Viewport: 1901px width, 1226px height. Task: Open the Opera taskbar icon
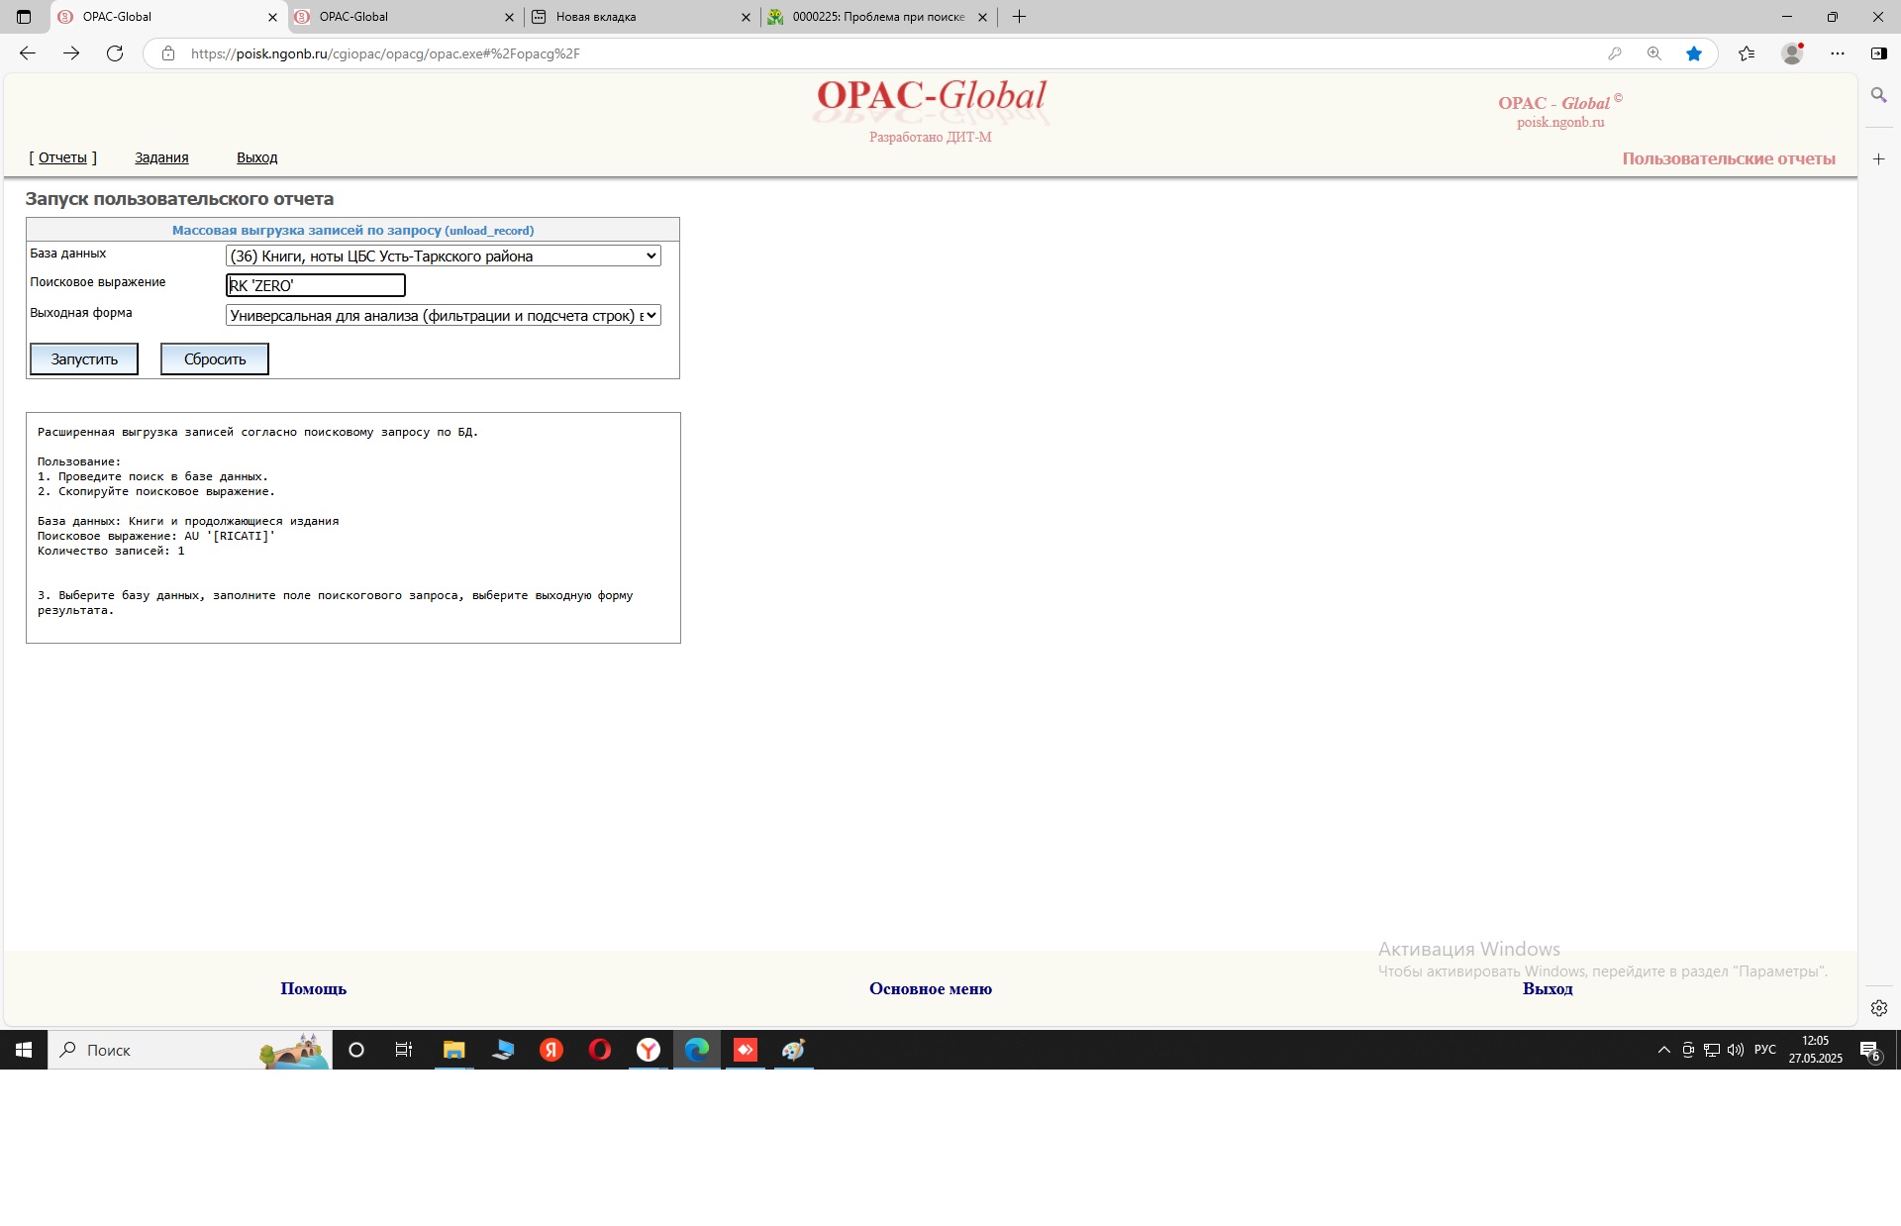click(600, 1050)
